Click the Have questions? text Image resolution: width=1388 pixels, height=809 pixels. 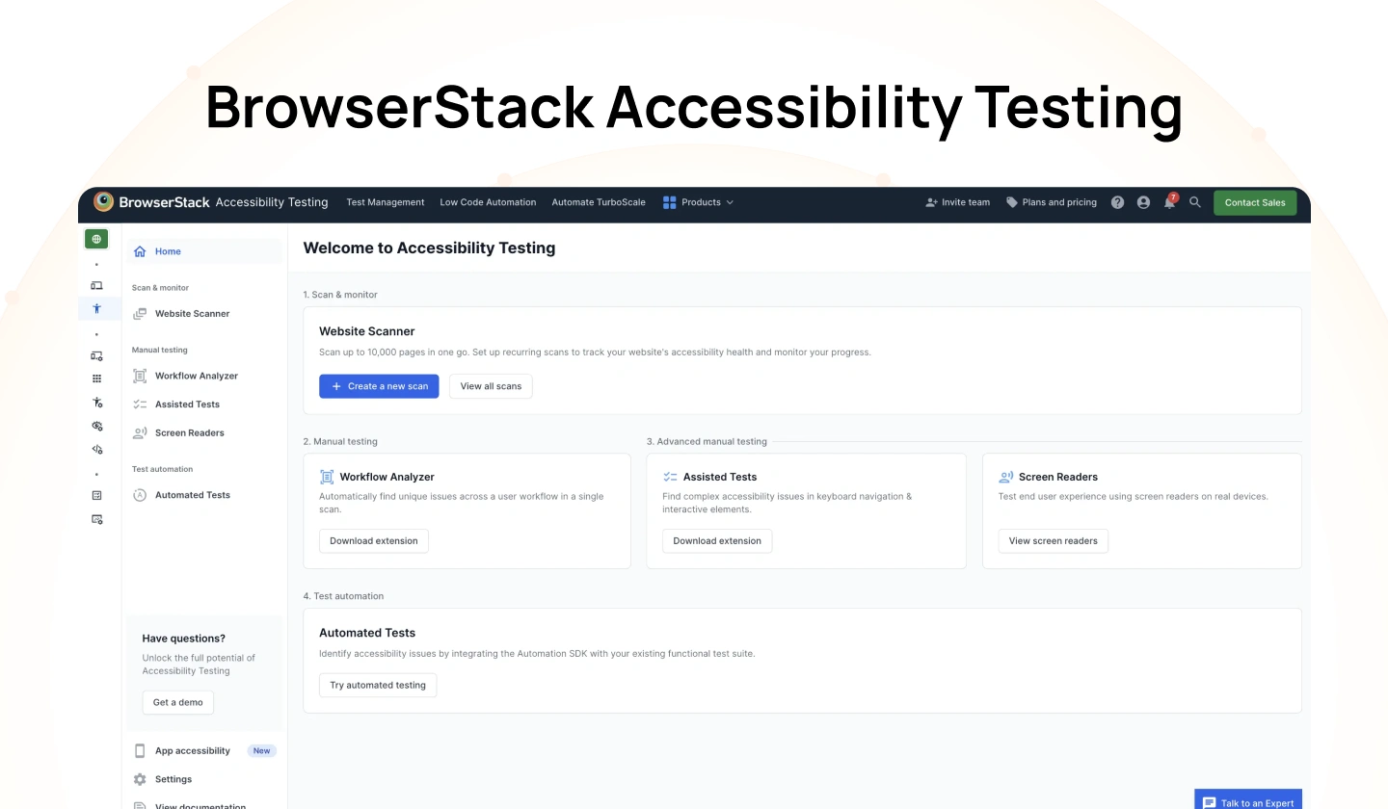click(184, 639)
